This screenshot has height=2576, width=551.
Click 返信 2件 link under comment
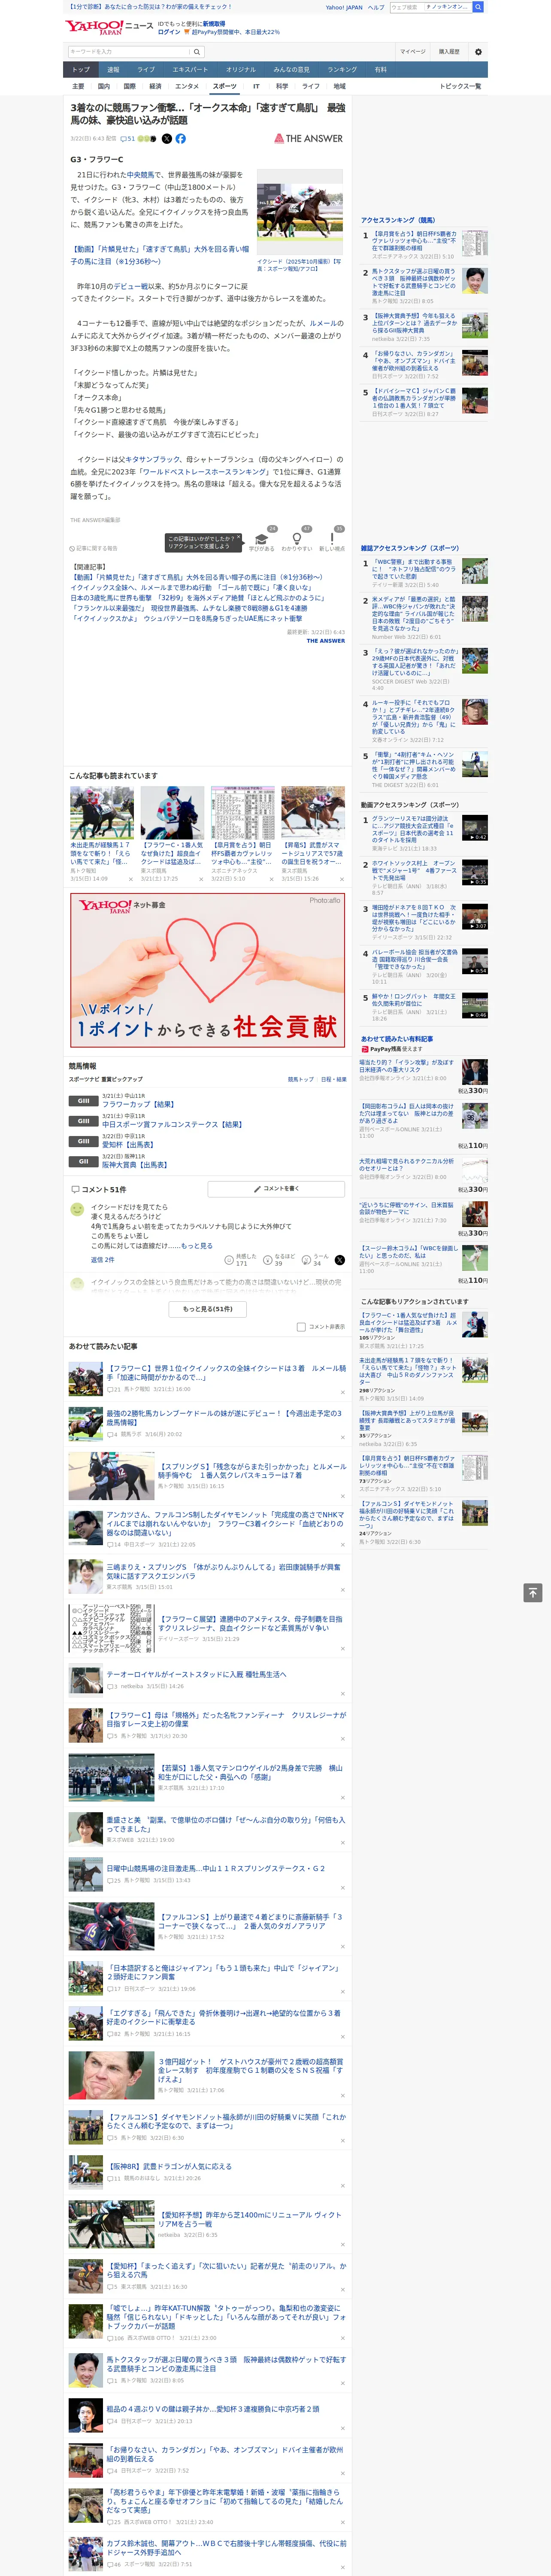pyautogui.click(x=103, y=1260)
